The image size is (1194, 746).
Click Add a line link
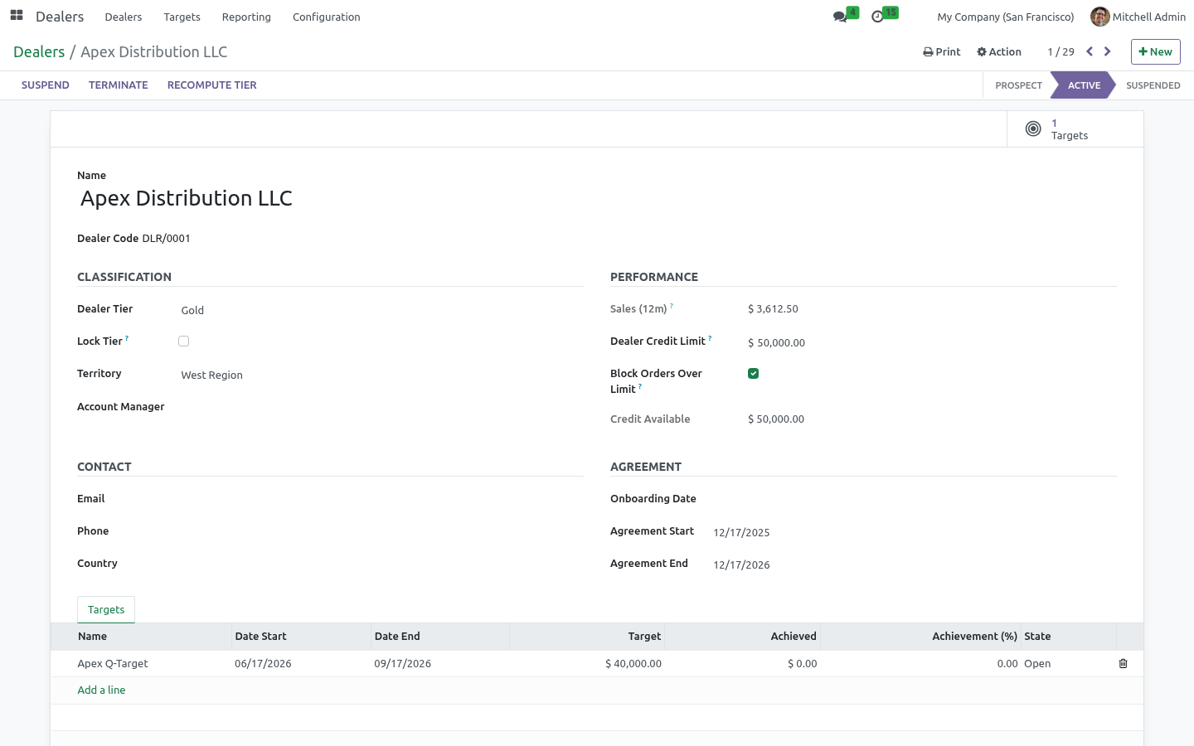101,690
